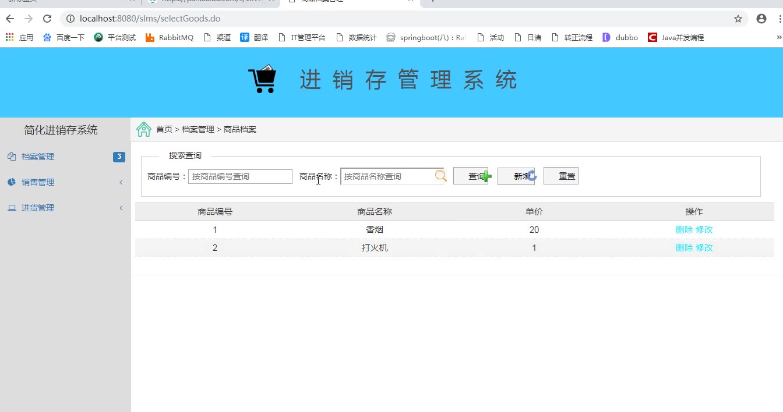The image size is (783, 412).
Task: Delete the 香烟 product row
Action: tap(684, 230)
